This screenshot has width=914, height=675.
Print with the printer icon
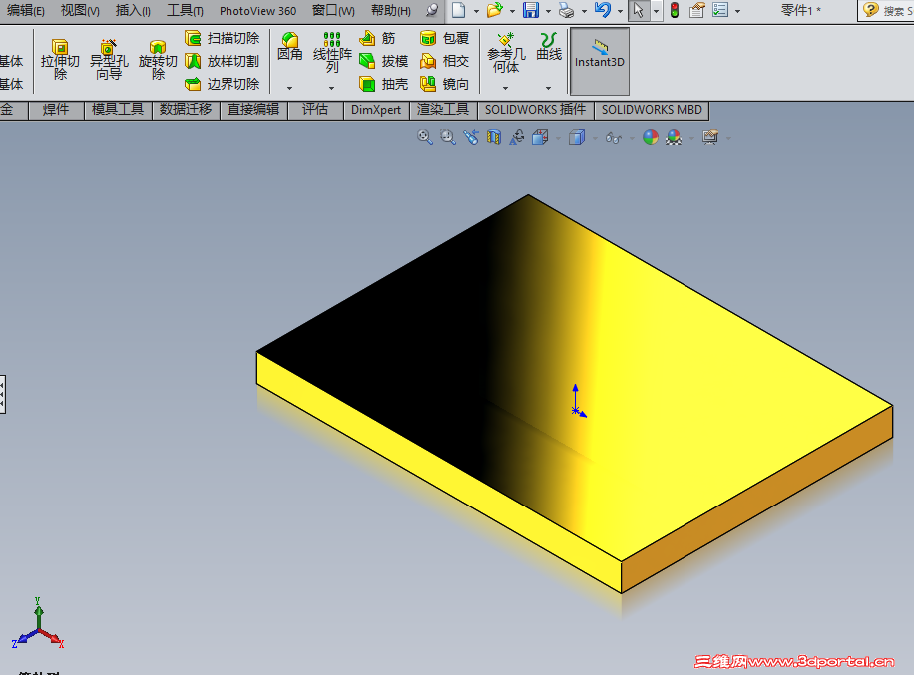point(566,10)
